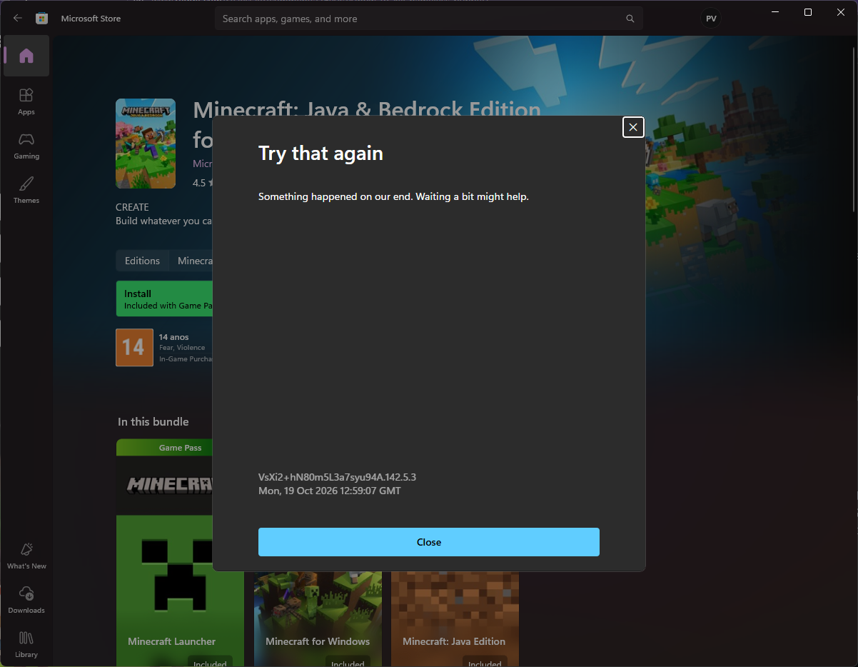This screenshot has width=858, height=667.
Task: Select the Editions tab
Action: point(142,261)
